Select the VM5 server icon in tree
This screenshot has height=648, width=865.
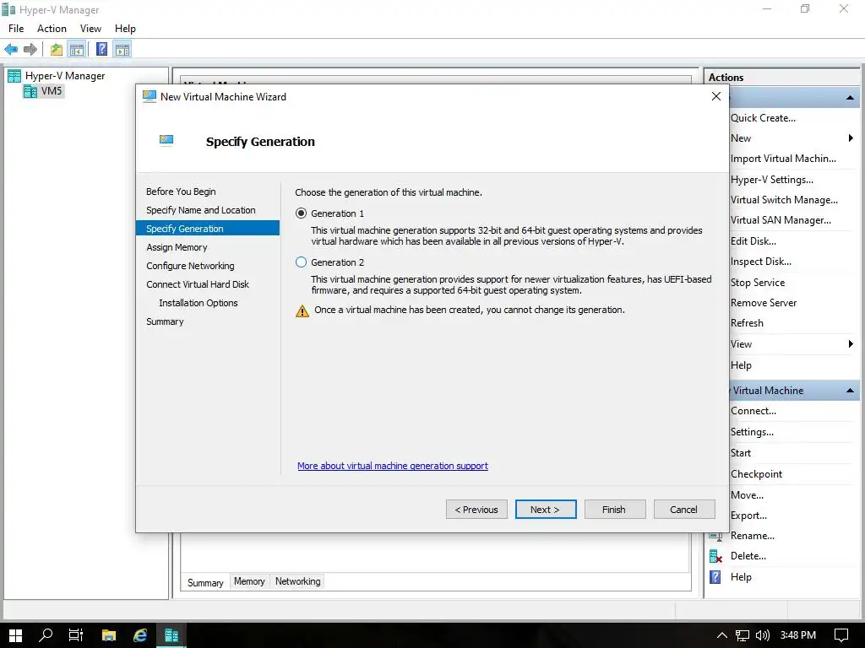tap(30, 91)
